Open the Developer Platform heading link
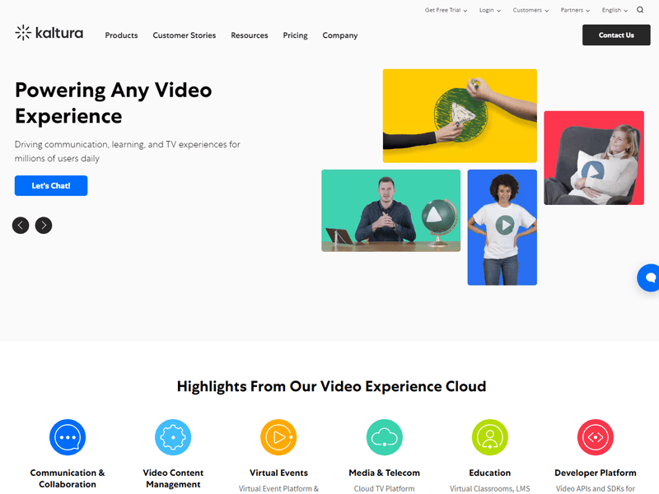Screen dimensions: 659x494 tap(595, 473)
